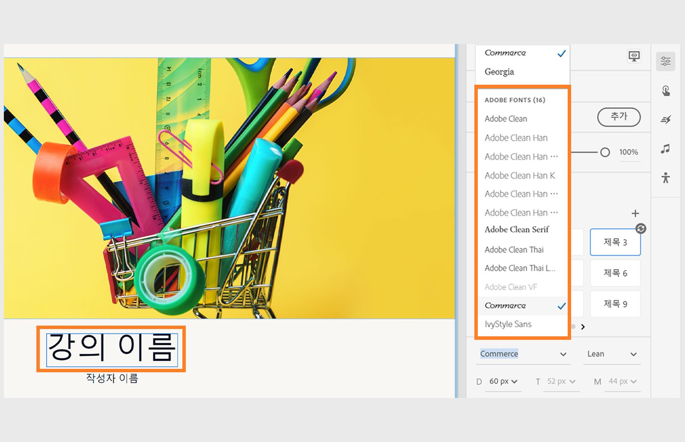Show next presets with the right chevron
The width and height of the screenshot is (685, 442).
coord(583,327)
